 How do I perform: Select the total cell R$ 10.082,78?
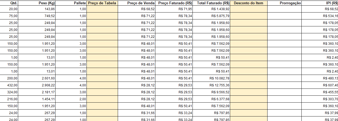click(211, 78)
